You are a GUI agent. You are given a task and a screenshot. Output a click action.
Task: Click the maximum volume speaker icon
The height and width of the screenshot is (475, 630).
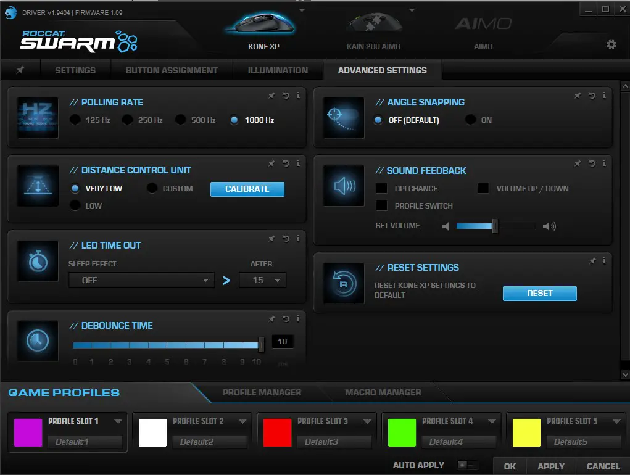click(549, 226)
